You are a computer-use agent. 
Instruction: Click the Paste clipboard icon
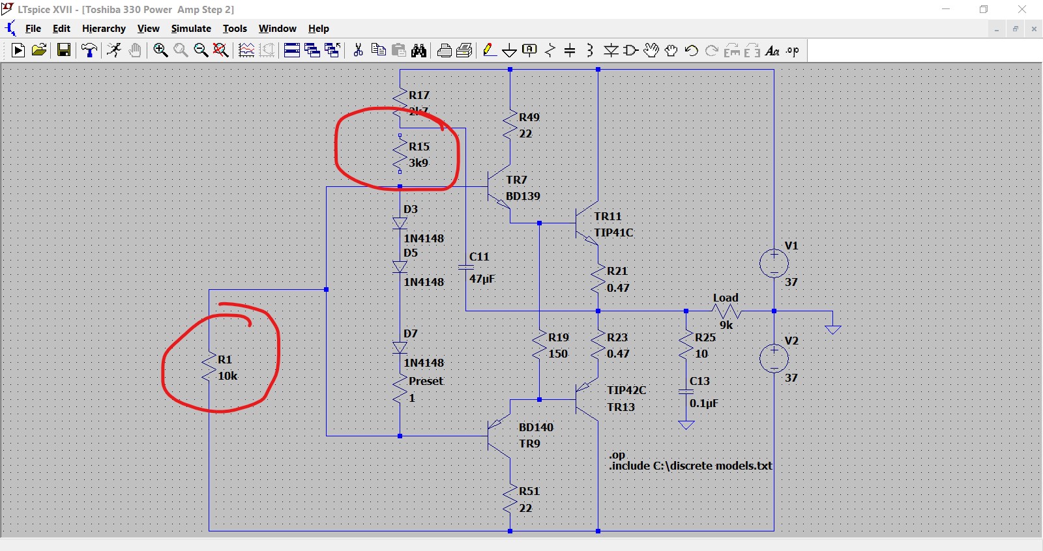tap(399, 50)
